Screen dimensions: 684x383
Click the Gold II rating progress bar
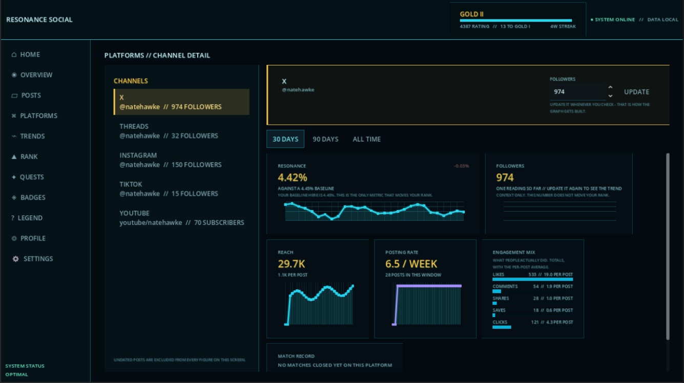coord(516,21)
